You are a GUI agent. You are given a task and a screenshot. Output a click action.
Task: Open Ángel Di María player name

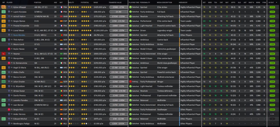(19, 67)
